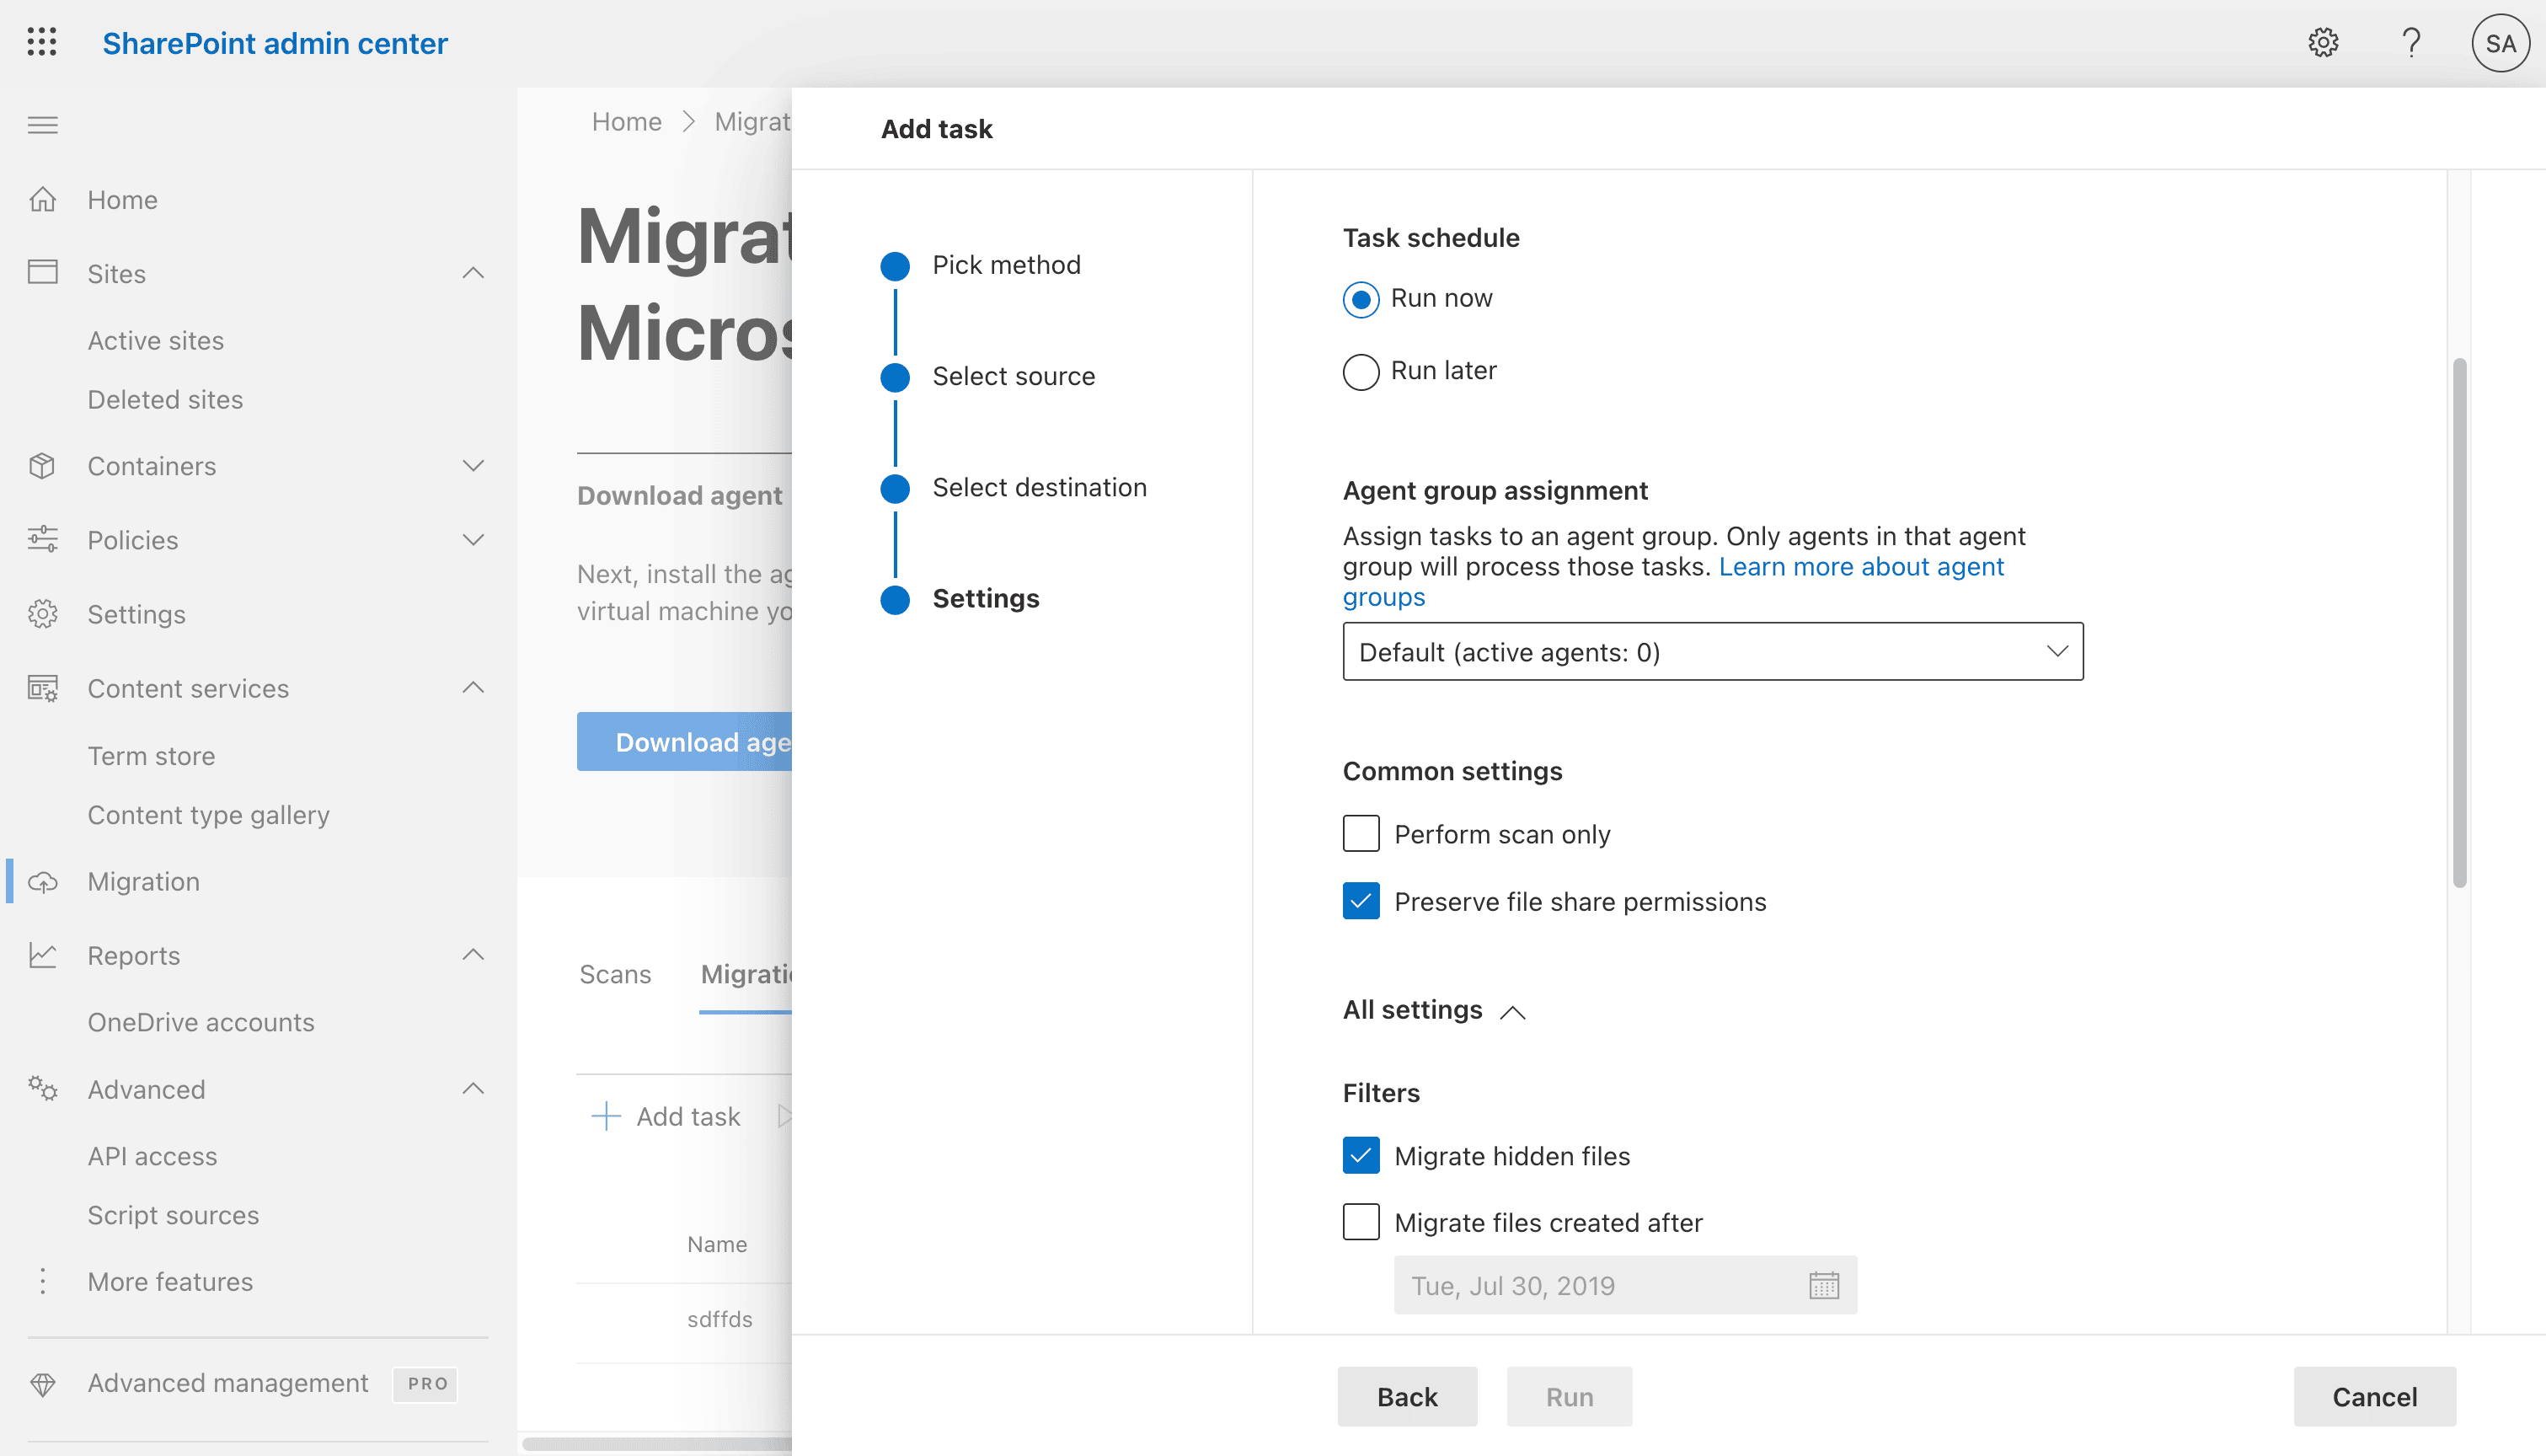Collapse the Sites navigation group

point(473,273)
